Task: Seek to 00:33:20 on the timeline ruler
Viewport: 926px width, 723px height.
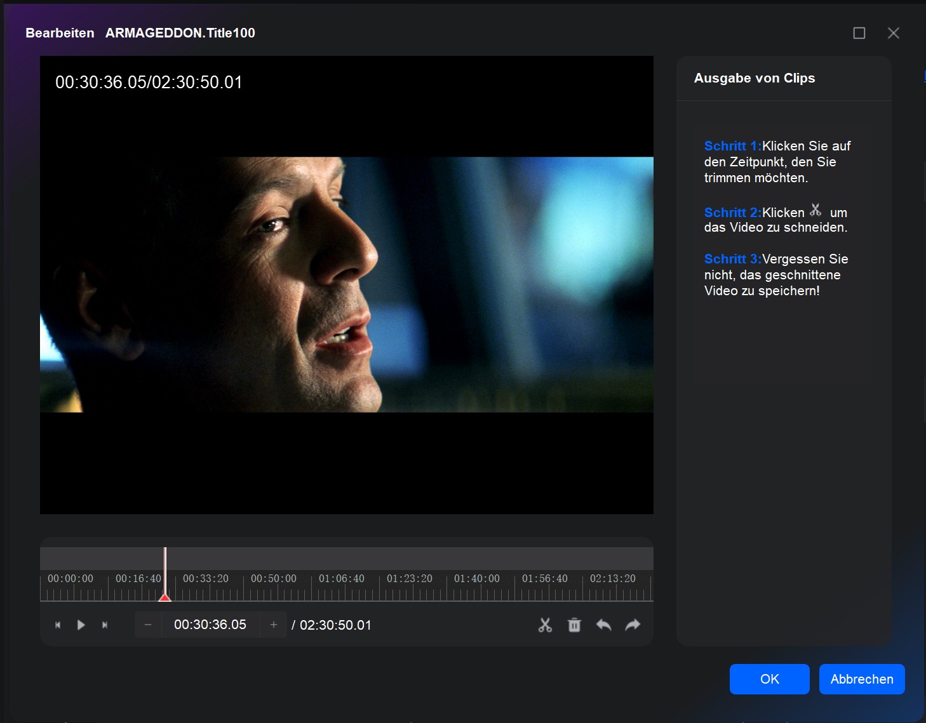Action: click(206, 579)
